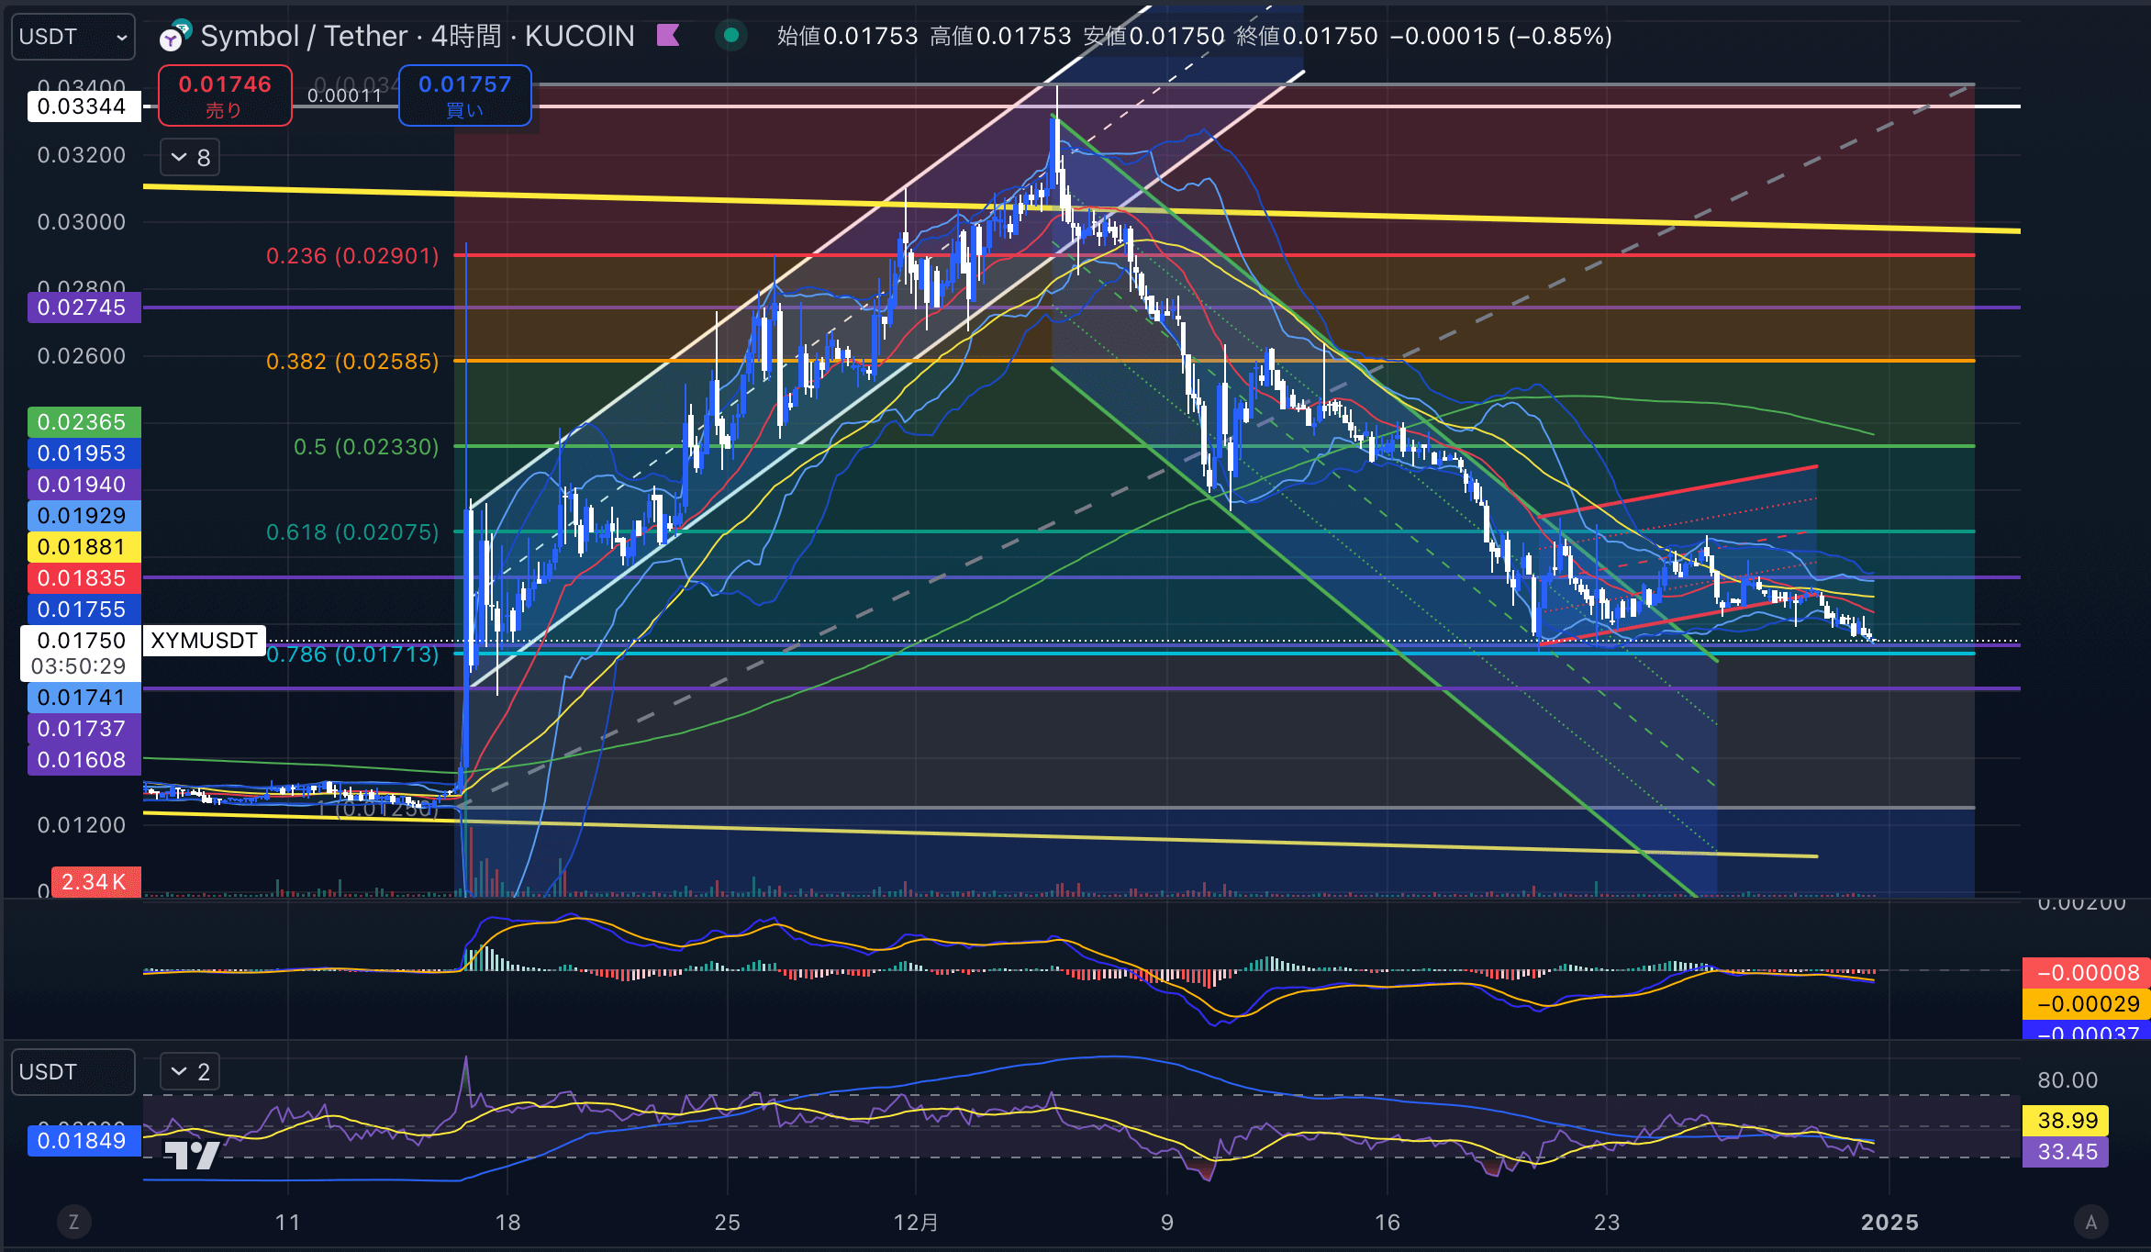Select the 0.5 (0.02330) Fibonacci level label
The height and width of the screenshot is (1252, 2151).
[x=366, y=447]
